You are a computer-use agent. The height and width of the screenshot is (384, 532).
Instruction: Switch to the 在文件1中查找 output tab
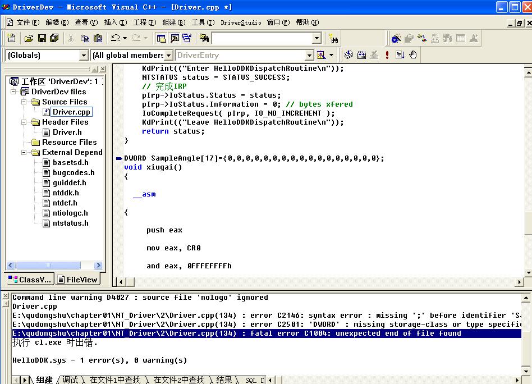coord(114,380)
